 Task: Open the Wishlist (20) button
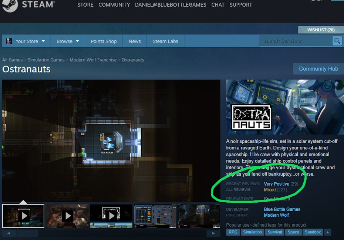tap(321, 30)
